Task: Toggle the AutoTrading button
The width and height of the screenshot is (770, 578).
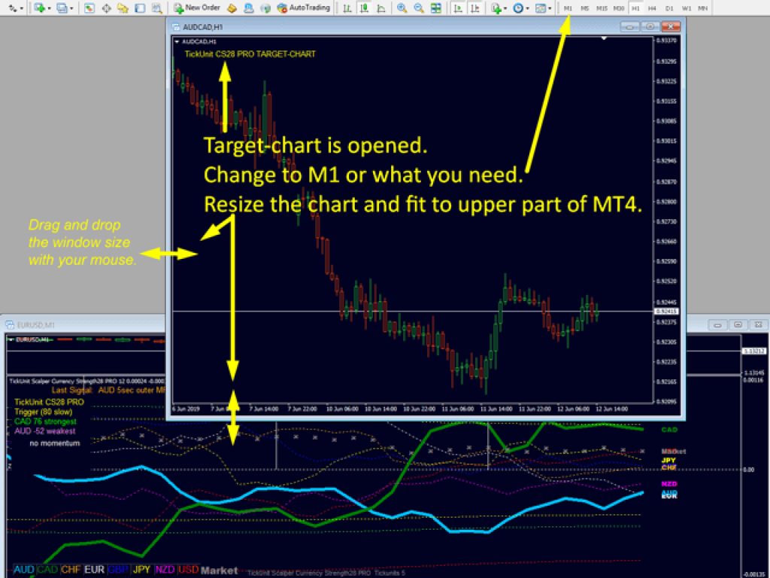Action: (x=301, y=8)
